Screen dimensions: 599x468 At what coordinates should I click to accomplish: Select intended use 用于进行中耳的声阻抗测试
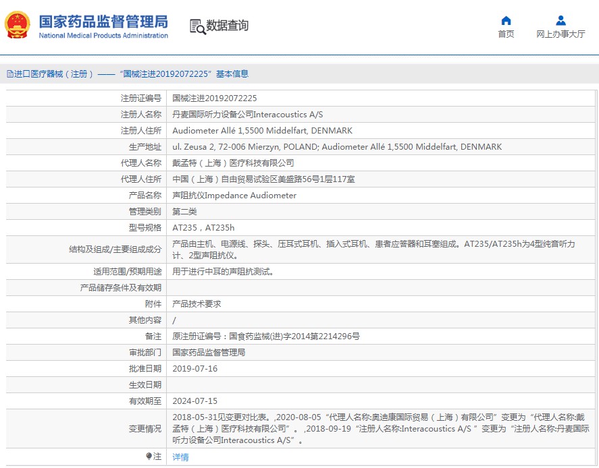[223, 272]
